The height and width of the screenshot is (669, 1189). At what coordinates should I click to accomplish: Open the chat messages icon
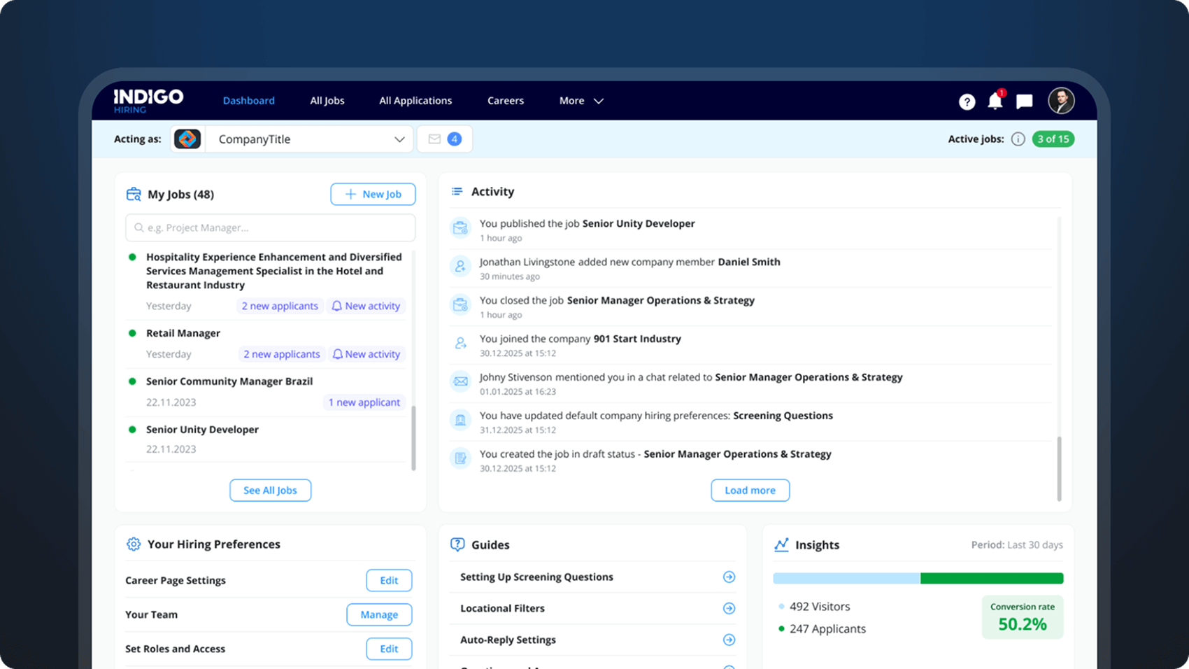pyautogui.click(x=1024, y=102)
